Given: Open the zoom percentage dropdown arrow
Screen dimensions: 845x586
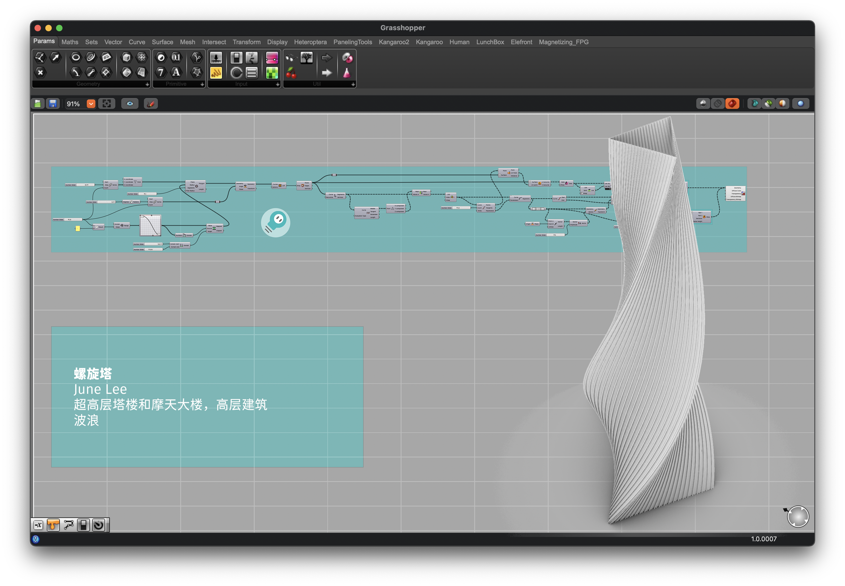Looking at the screenshot, I should (91, 104).
